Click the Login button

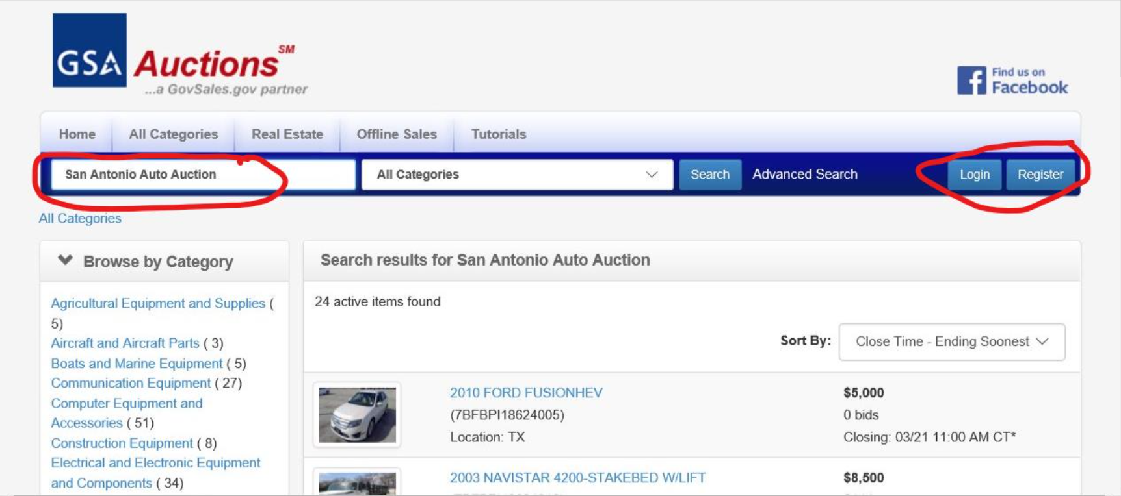tap(974, 175)
